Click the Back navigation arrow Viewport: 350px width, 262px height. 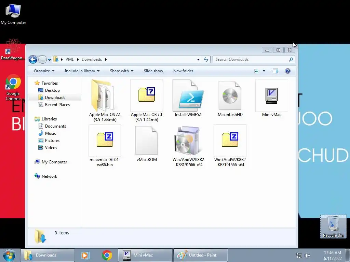33,59
